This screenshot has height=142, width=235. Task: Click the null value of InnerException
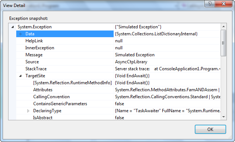click(119, 48)
